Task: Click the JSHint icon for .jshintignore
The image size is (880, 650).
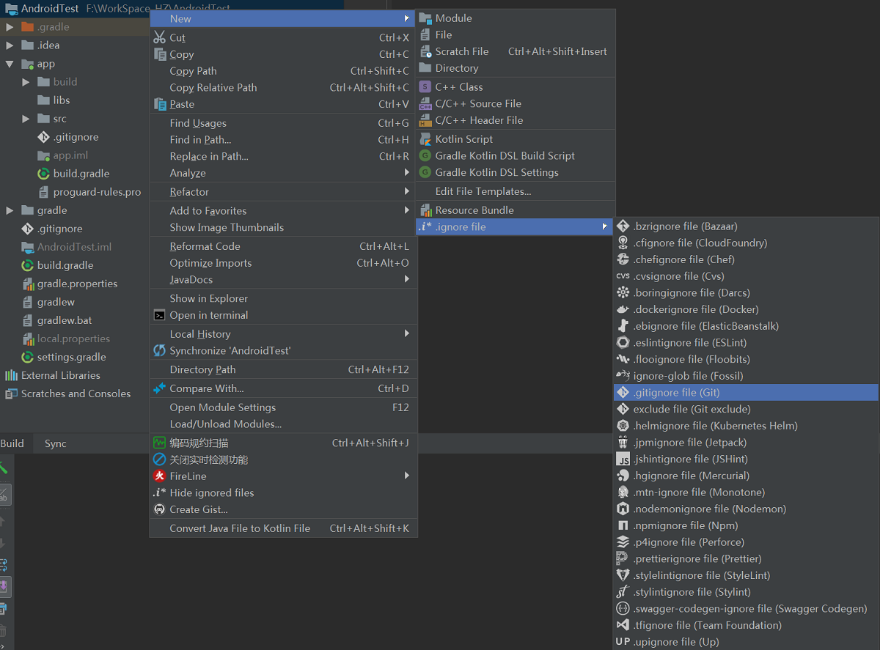Action: (623, 459)
